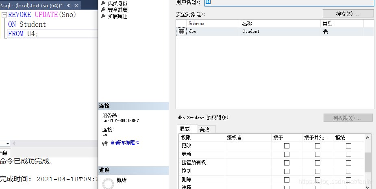The width and height of the screenshot is (376, 189).
Task: Select the 安全对象 page wrench icon
Action: click(103, 10)
